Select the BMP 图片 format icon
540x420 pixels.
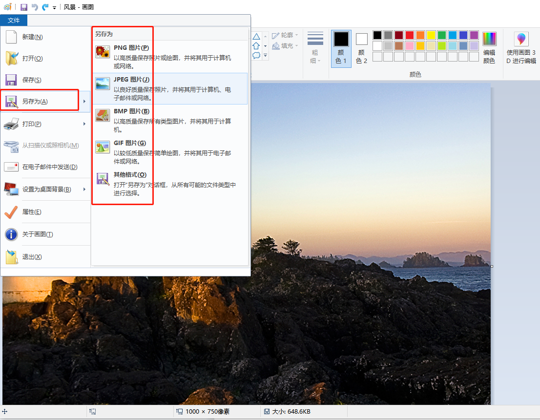[x=102, y=115]
